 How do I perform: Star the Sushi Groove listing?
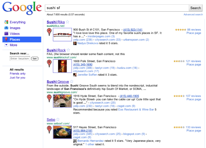pos(72,81)
